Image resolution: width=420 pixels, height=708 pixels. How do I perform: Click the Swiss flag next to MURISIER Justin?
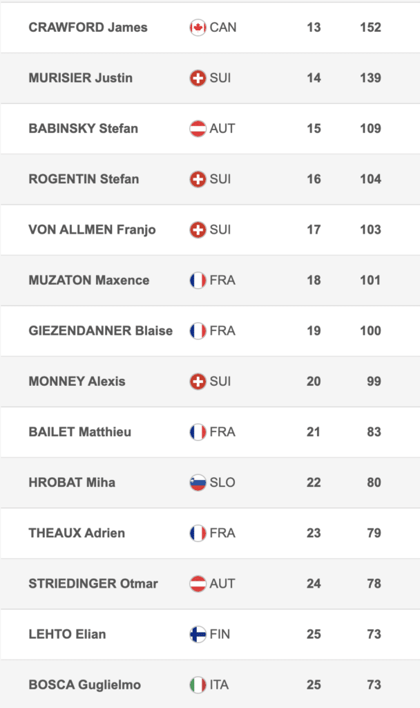pyautogui.click(x=198, y=78)
